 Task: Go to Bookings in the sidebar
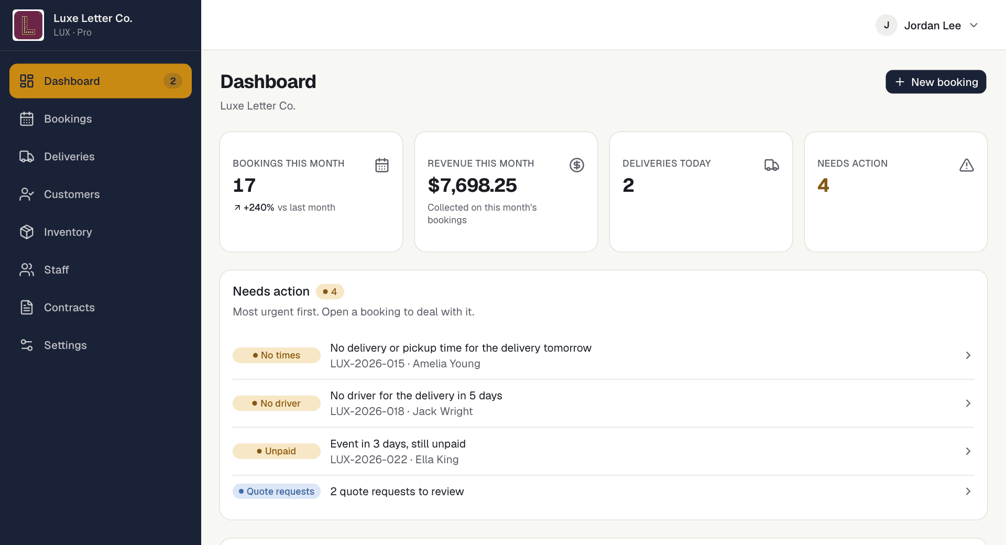click(x=101, y=119)
